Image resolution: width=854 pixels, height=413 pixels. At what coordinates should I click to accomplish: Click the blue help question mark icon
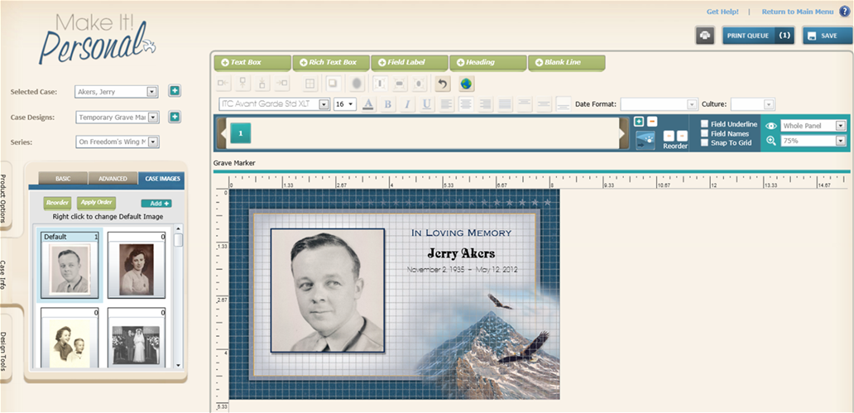pyautogui.click(x=844, y=12)
